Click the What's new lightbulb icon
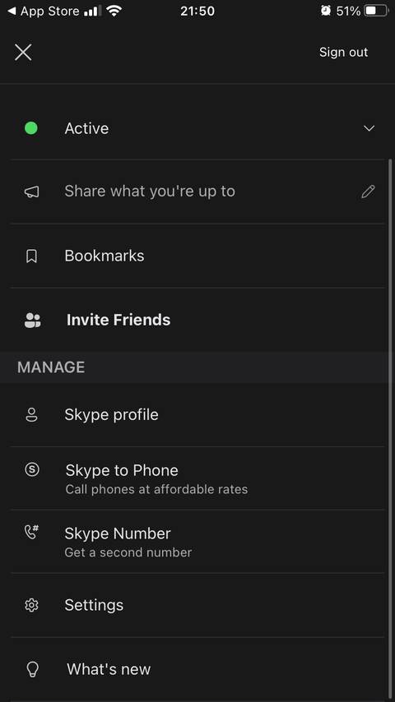395x702 pixels. tap(32, 669)
